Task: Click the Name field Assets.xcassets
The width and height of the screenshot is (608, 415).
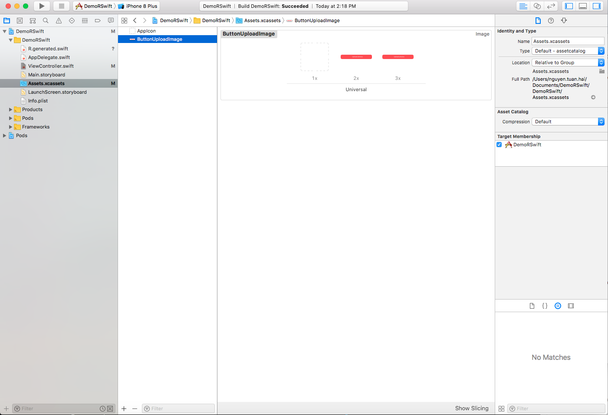Action: 568,41
